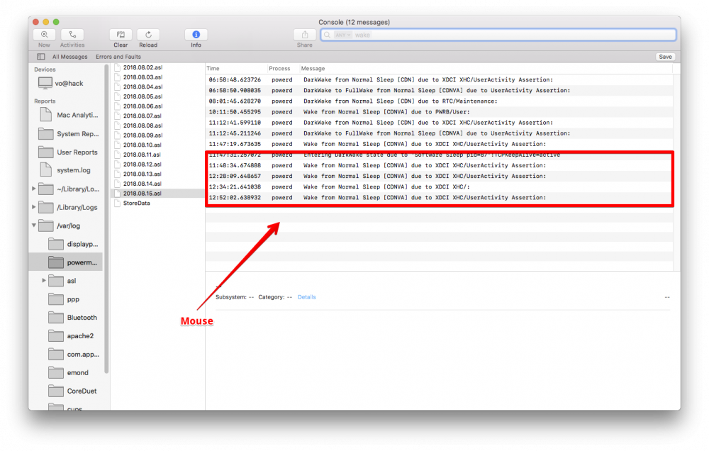Expand the /Library/Logs disclosure triangle
709x451 pixels.
34,207
